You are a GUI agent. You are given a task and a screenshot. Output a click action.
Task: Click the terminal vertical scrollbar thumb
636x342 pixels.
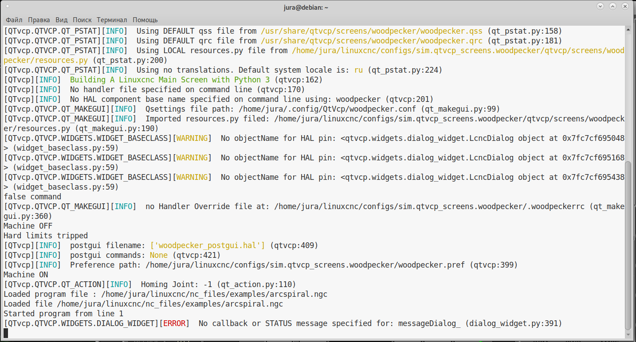click(628, 245)
